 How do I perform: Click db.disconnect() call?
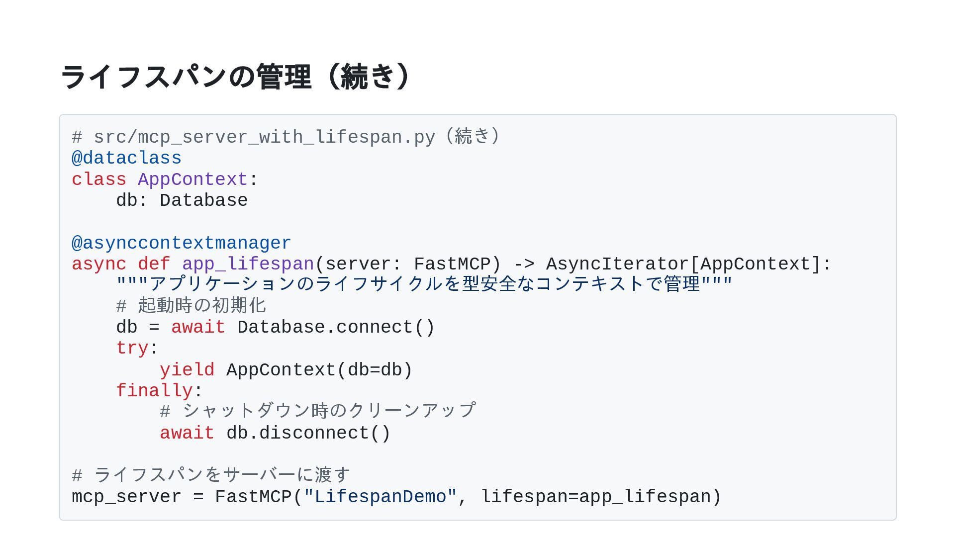pyautogui.click(x=308, y=433)
